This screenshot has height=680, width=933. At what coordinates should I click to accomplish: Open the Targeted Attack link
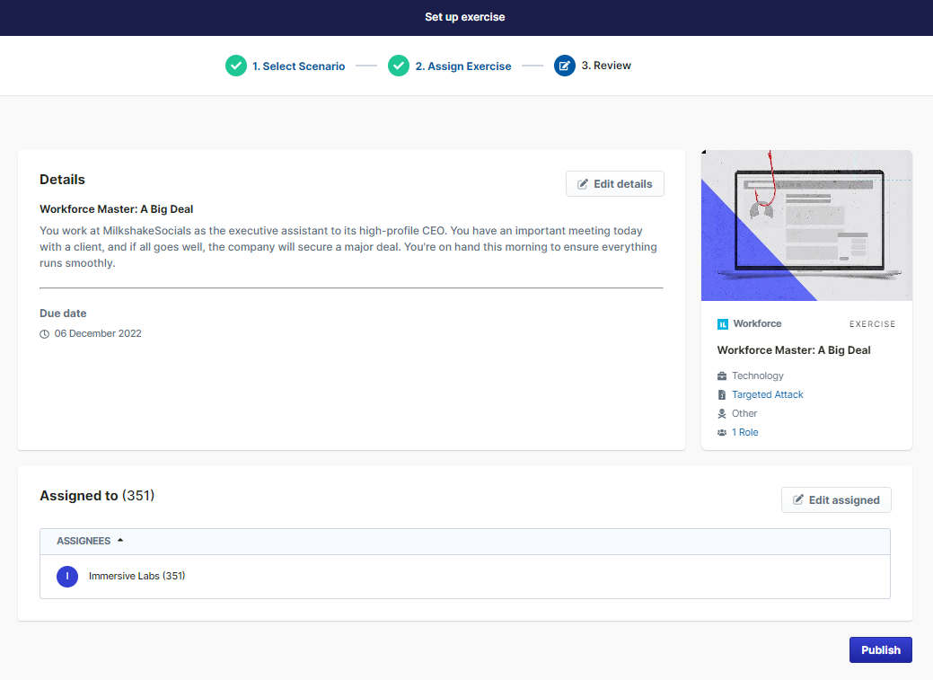pyautogui.click(x=767, y=395)
